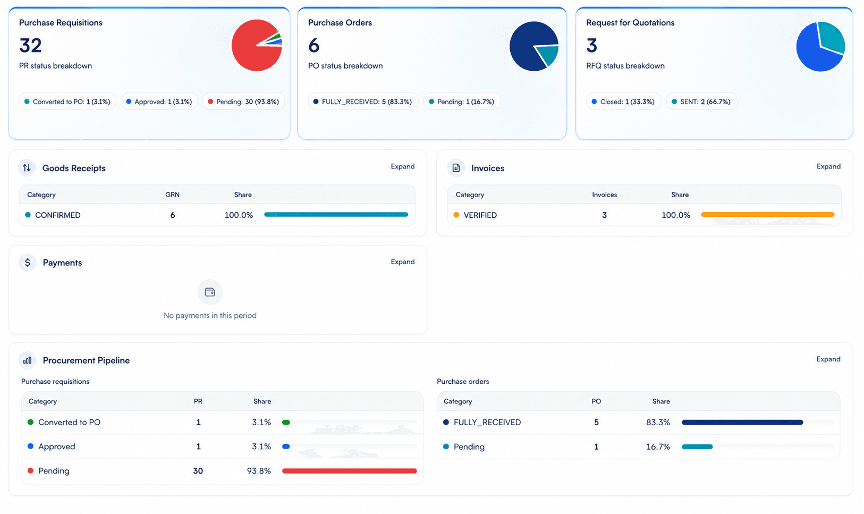Click the FULLY_RECEIVED pipeline row label
This screenshot has width=864, height=514.
tap(487, 423)
